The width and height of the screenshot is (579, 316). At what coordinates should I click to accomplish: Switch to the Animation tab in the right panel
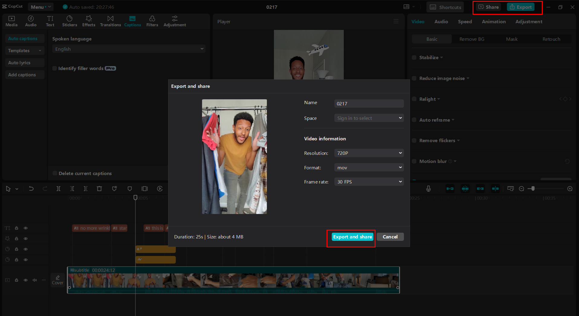[493, 21]
